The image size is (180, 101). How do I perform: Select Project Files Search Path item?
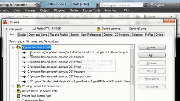36,96
